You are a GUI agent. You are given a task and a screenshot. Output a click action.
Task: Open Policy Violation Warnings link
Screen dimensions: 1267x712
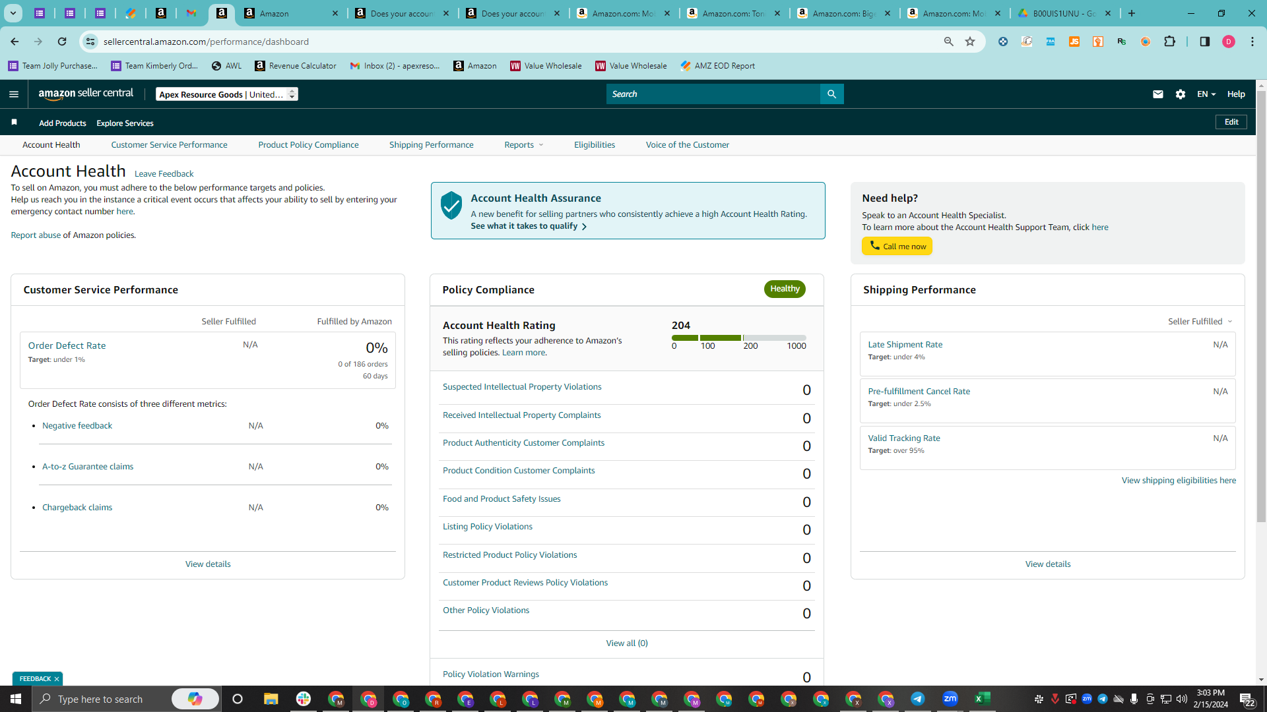pyautogui.click(x=490, y=674)
